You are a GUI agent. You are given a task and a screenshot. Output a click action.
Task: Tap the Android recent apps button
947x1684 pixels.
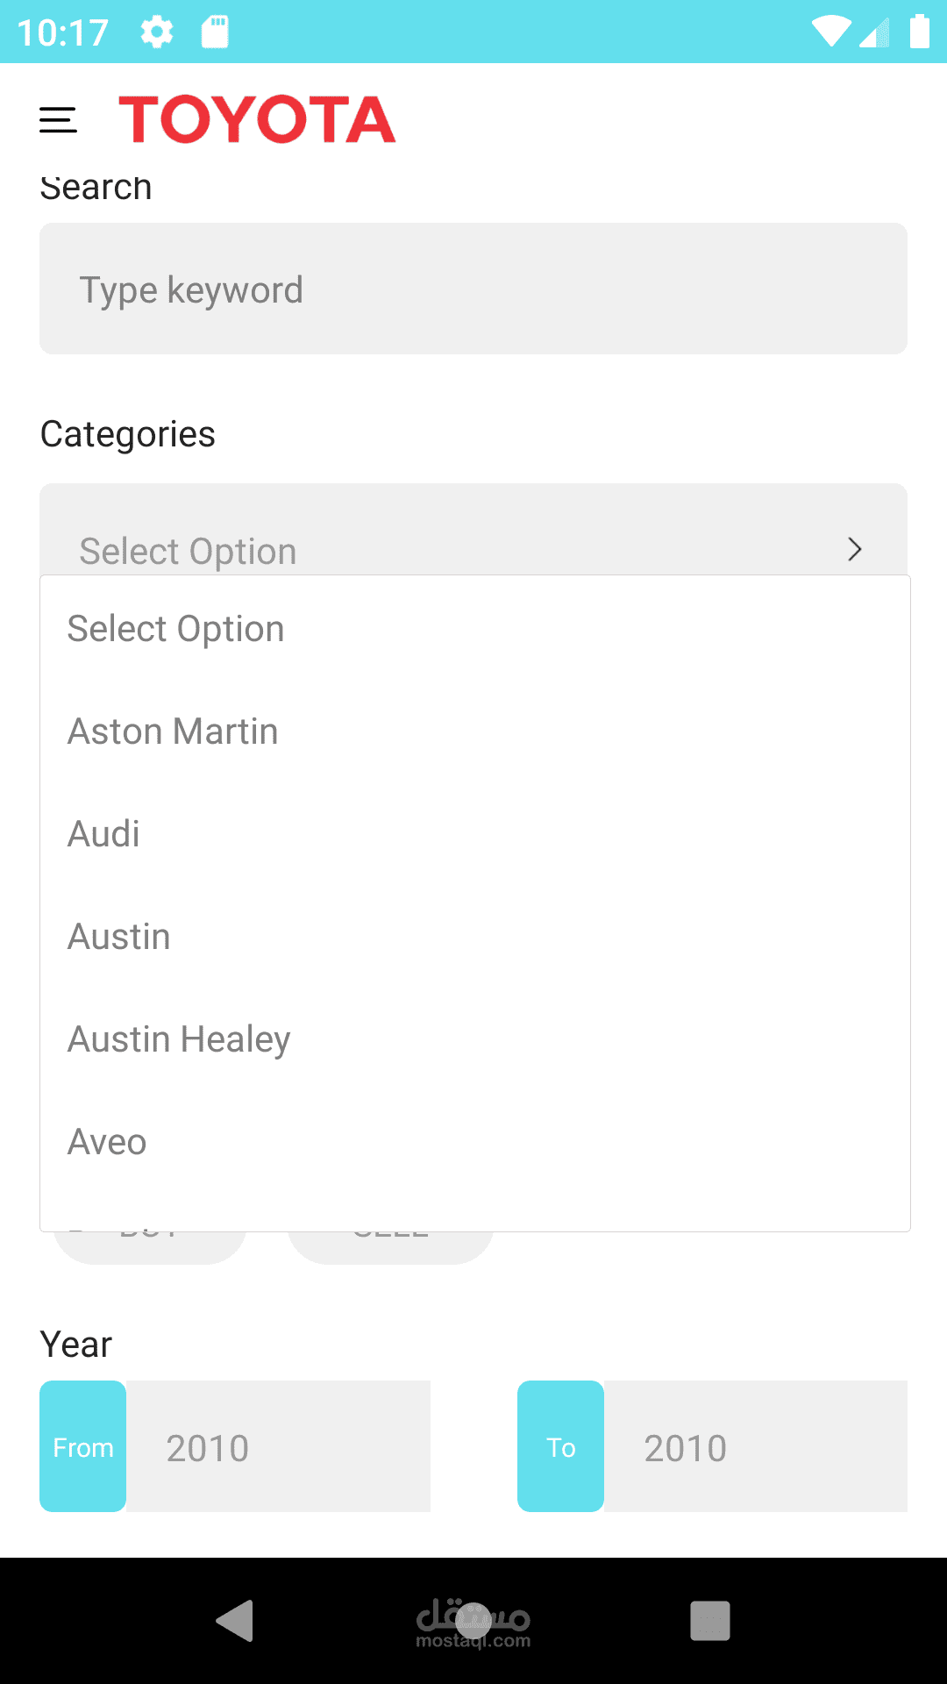[710, 1620]
